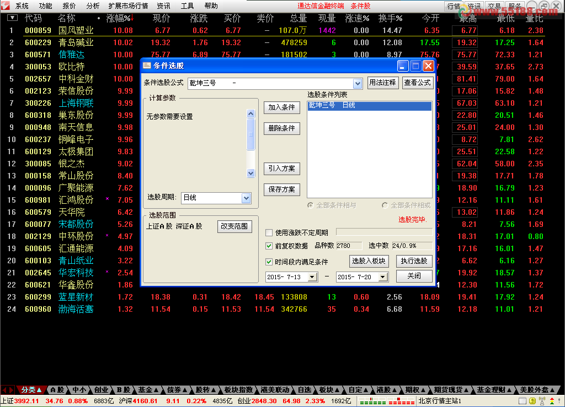
Task: Click the 引入方案 button
Action: [282, 169]
